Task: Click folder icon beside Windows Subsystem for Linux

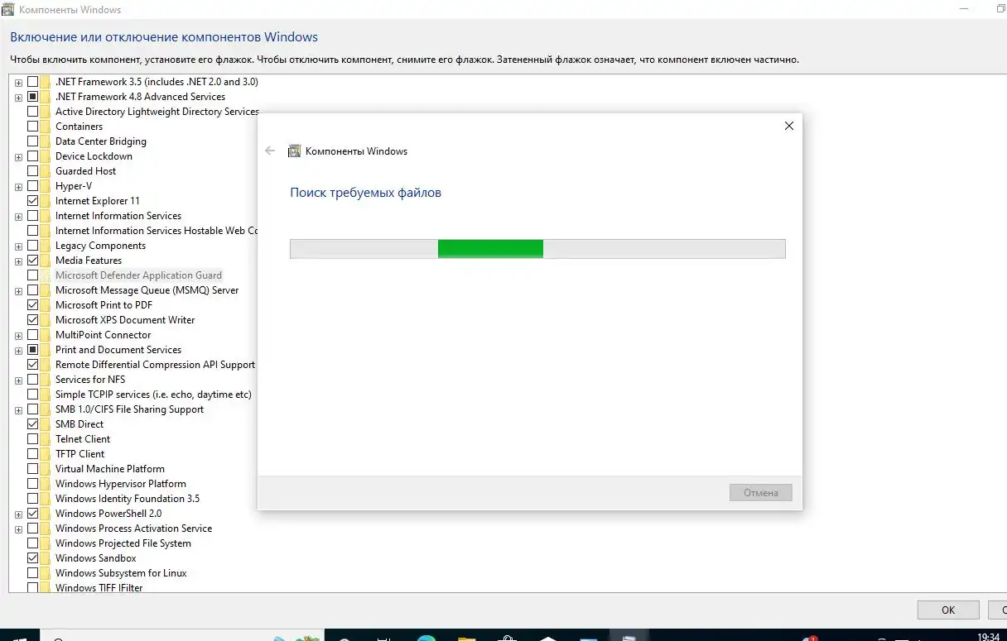Action: click(46, 573)
